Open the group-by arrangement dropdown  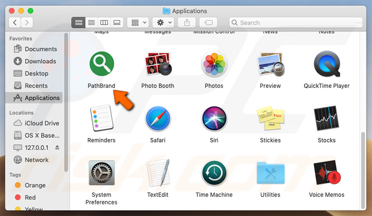coord(138,23)
